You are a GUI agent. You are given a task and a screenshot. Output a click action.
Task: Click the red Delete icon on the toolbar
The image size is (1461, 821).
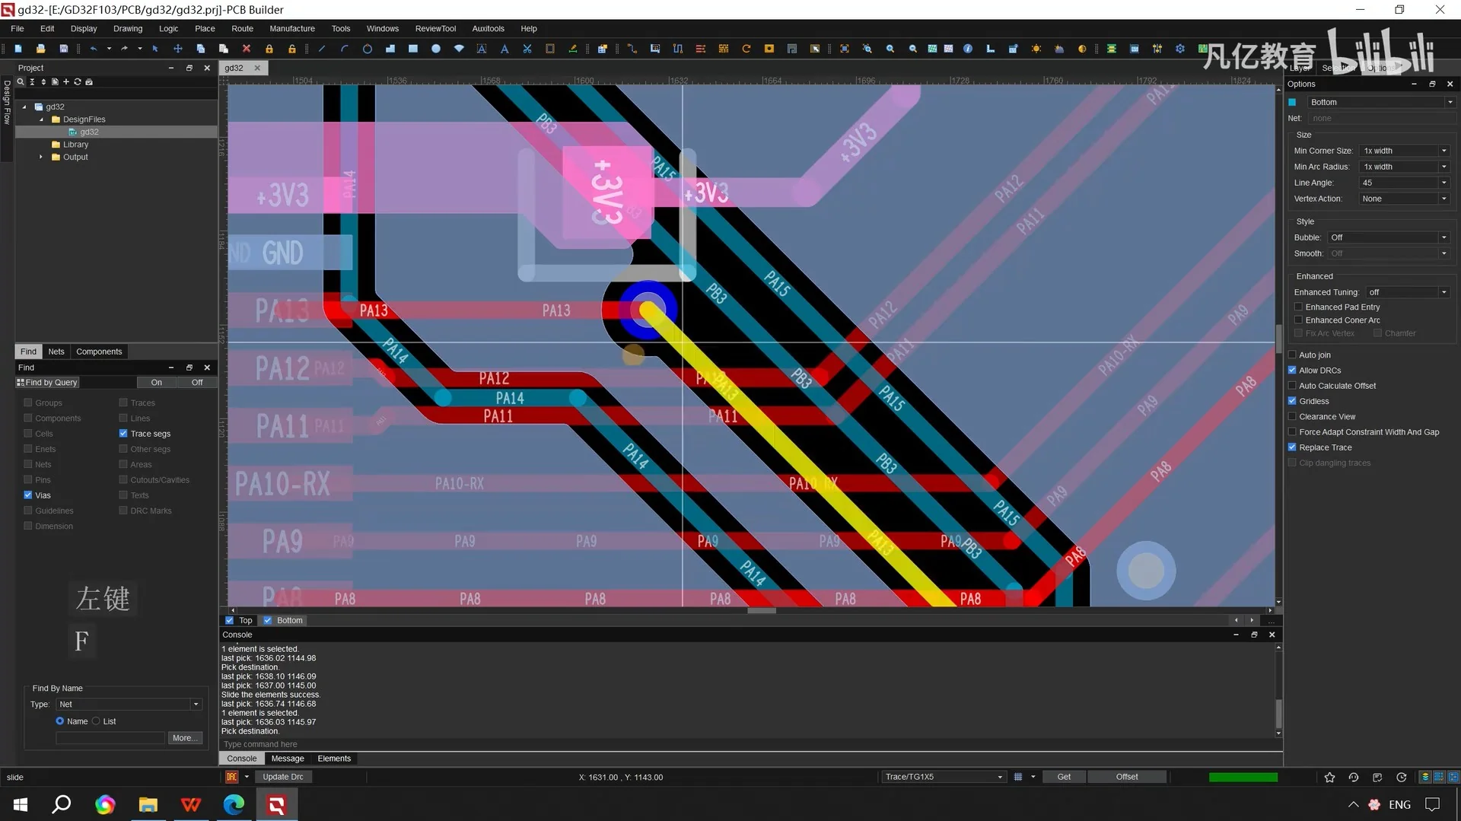click(x=246, y=49)
